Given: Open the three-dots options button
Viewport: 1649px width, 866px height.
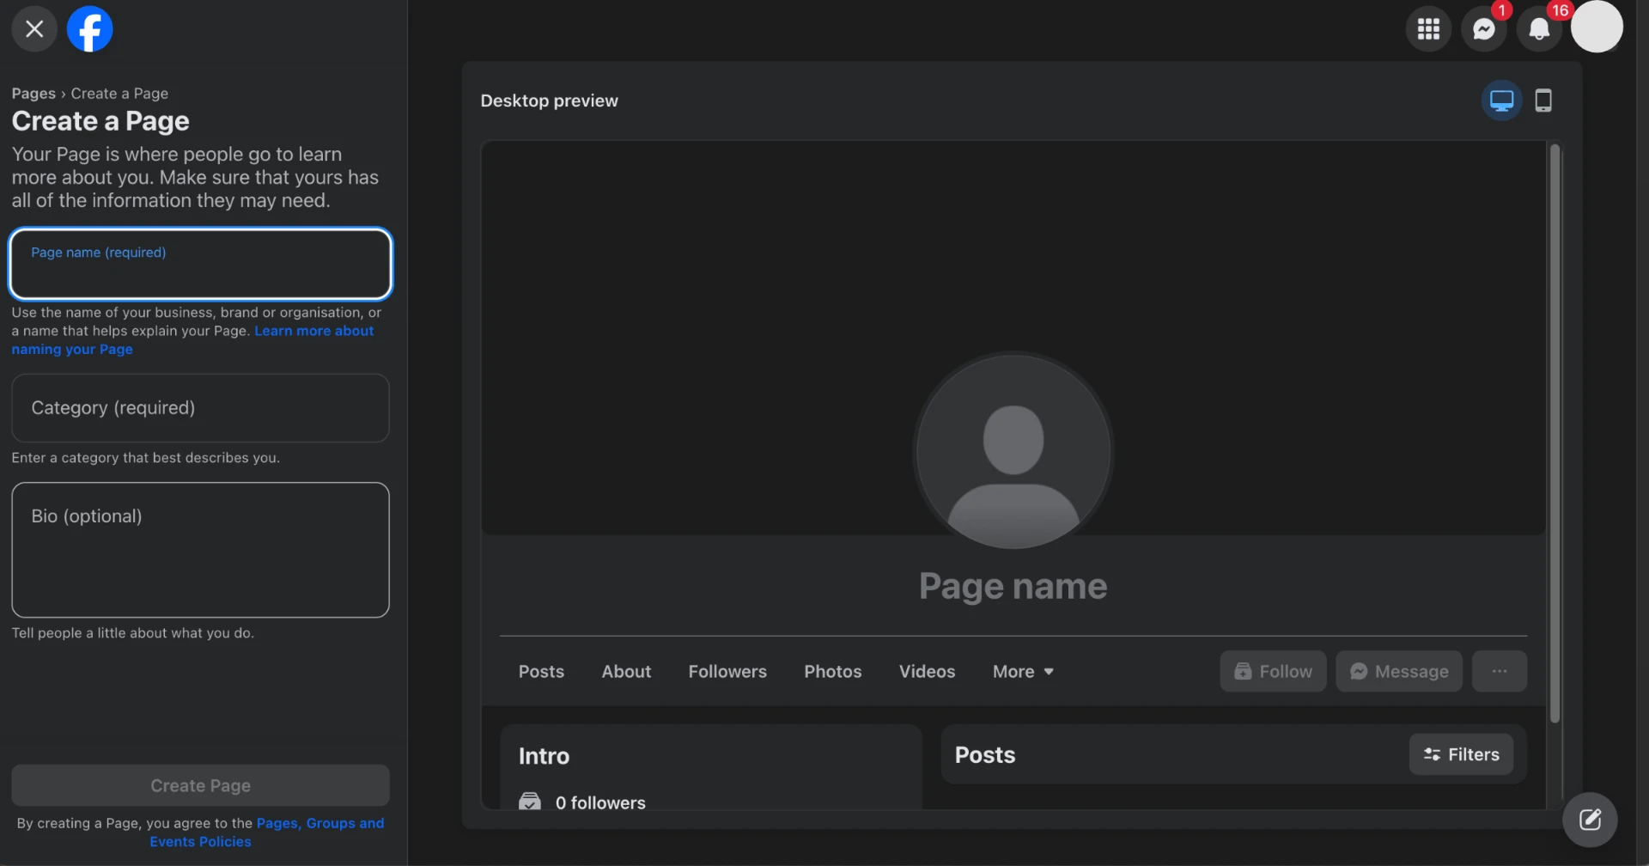Looking at the screenshot, I should (1500, 672).
